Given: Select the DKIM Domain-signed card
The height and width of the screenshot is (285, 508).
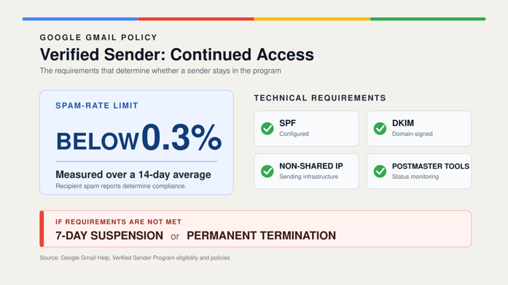Looking at the screenshot, I should coord(419,129).
